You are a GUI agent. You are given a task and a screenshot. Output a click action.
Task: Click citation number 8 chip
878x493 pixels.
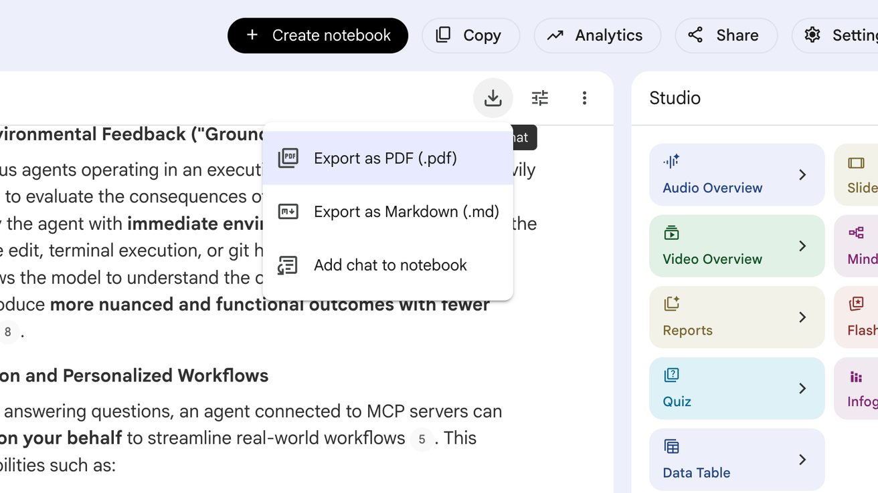tap(8, 332)
